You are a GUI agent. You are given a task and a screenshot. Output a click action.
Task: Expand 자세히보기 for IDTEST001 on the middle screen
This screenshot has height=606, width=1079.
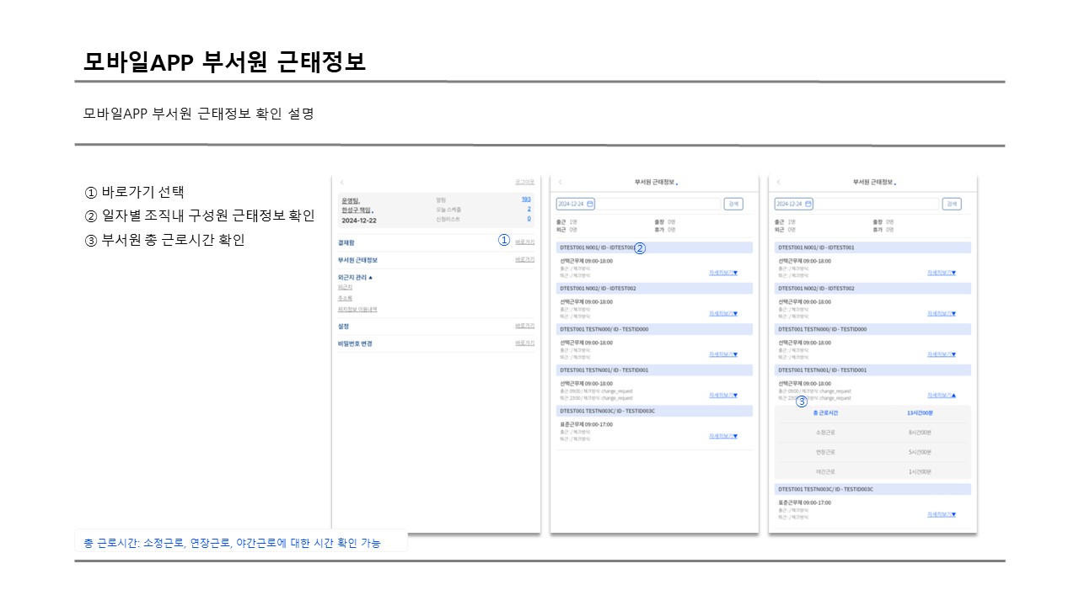pos(723,273)
